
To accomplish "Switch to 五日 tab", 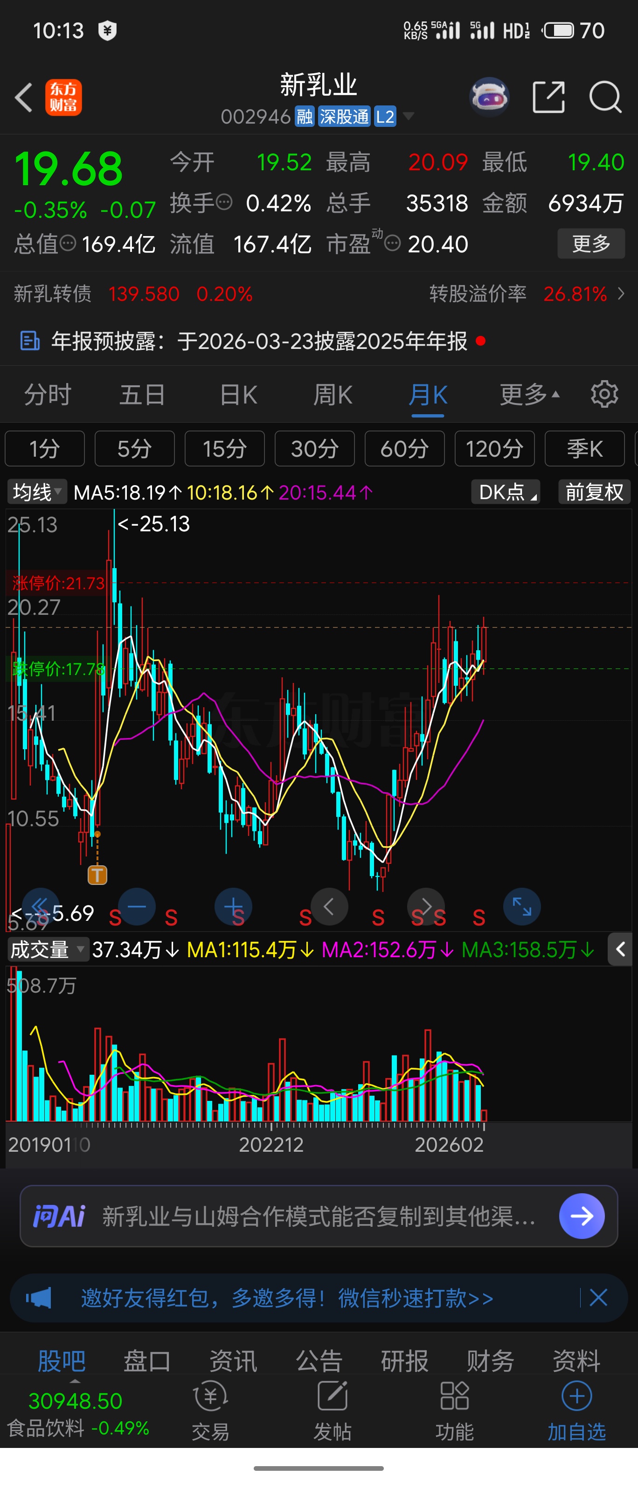I will (x=142, y=394).
